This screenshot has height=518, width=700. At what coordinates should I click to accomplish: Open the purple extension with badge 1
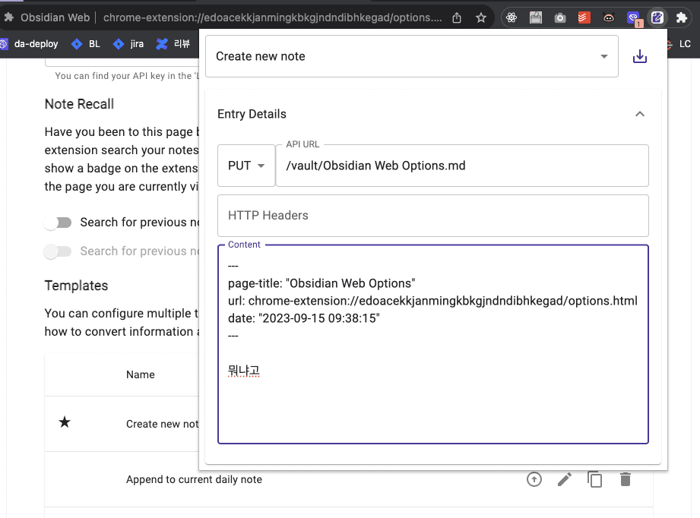click(633, 18)
